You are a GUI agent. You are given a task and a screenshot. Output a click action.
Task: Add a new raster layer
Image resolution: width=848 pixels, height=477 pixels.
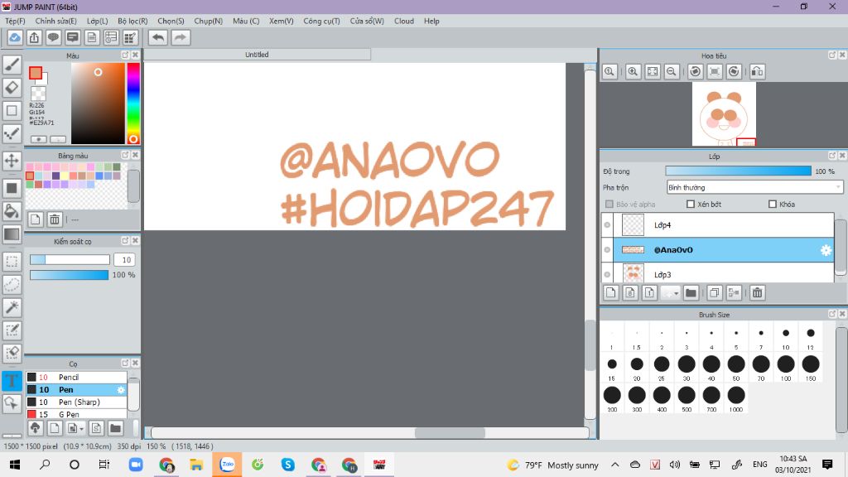pos(610,292)
